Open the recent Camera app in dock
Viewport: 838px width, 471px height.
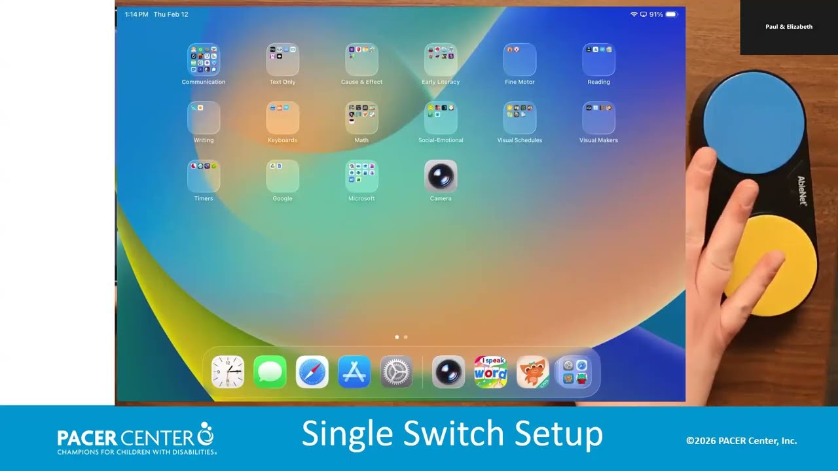pos(448,372)
